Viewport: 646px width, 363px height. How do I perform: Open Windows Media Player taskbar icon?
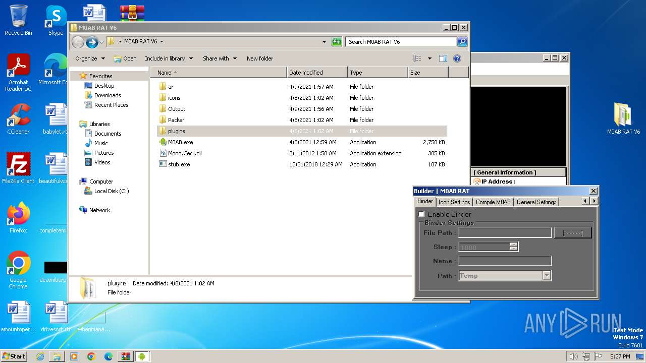pyautogui.click(x=74, y=356)
